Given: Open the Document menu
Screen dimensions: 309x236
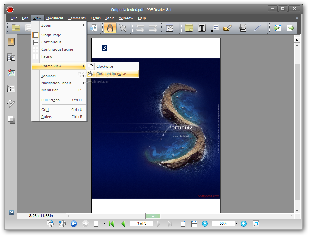Looking at the screenshot, I should (55, 18).
